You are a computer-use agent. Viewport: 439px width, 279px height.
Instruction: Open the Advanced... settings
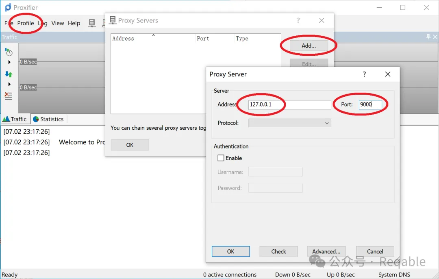click(x=326, y=252)
